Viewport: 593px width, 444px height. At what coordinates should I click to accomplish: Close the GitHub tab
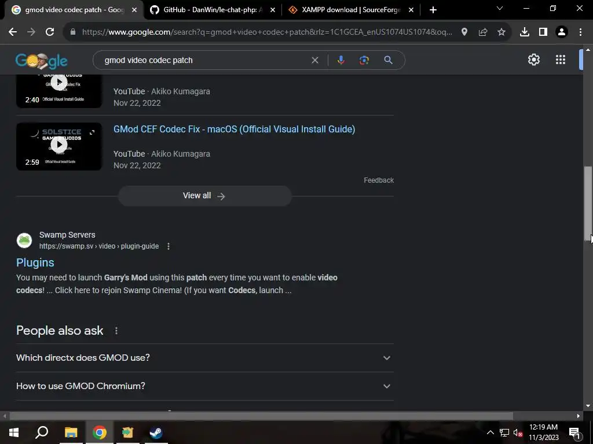pyautogui.click(x=273, y=10)
